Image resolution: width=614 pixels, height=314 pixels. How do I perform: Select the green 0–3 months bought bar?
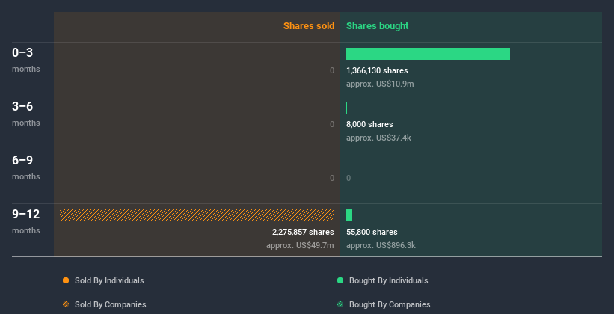tap(428, 54)
